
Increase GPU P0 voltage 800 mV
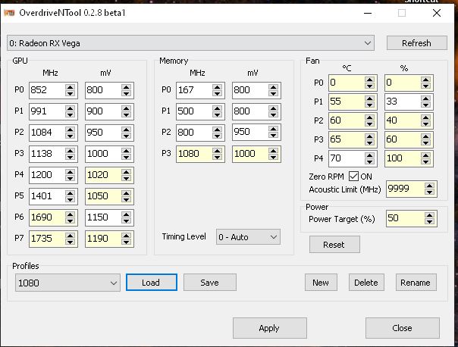[126, 87]
